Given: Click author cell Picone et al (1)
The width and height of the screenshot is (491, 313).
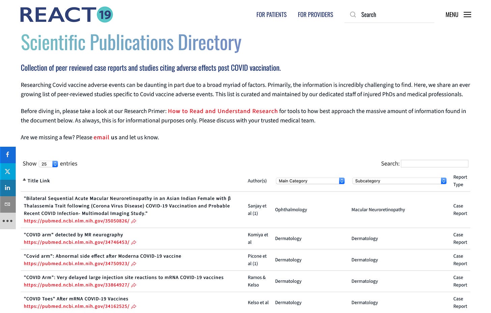Looking at the screenshot, I should [257, 260].
